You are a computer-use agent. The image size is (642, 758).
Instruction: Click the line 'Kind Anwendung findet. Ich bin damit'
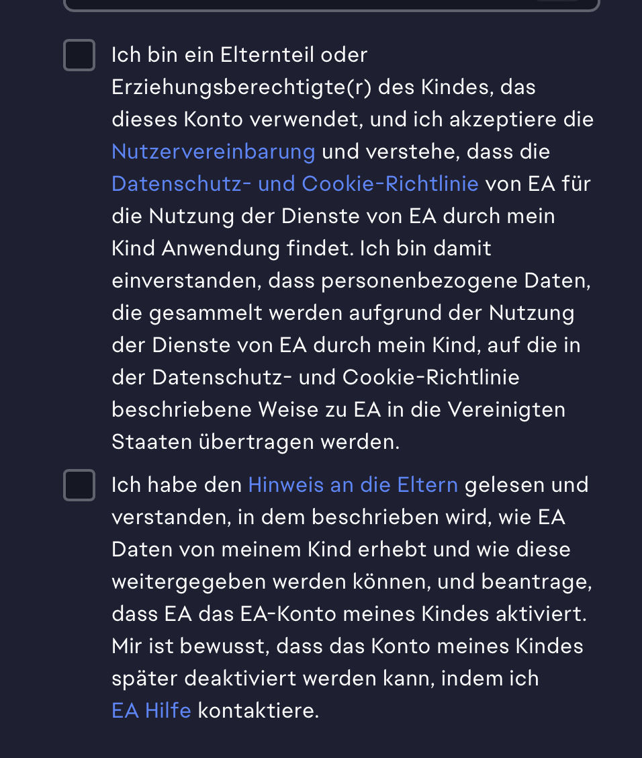click(x=301, y=249)
